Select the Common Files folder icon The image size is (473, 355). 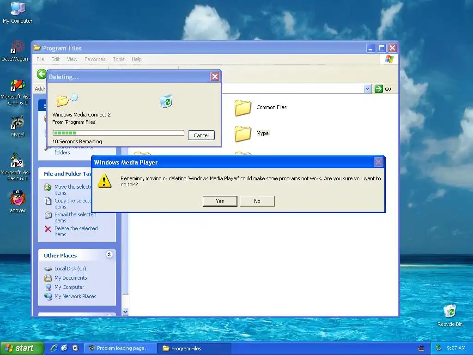243,108
